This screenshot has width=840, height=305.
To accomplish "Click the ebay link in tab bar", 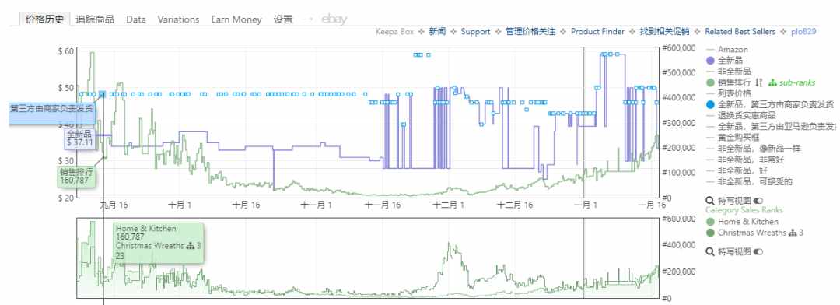I will pos(334,19).
